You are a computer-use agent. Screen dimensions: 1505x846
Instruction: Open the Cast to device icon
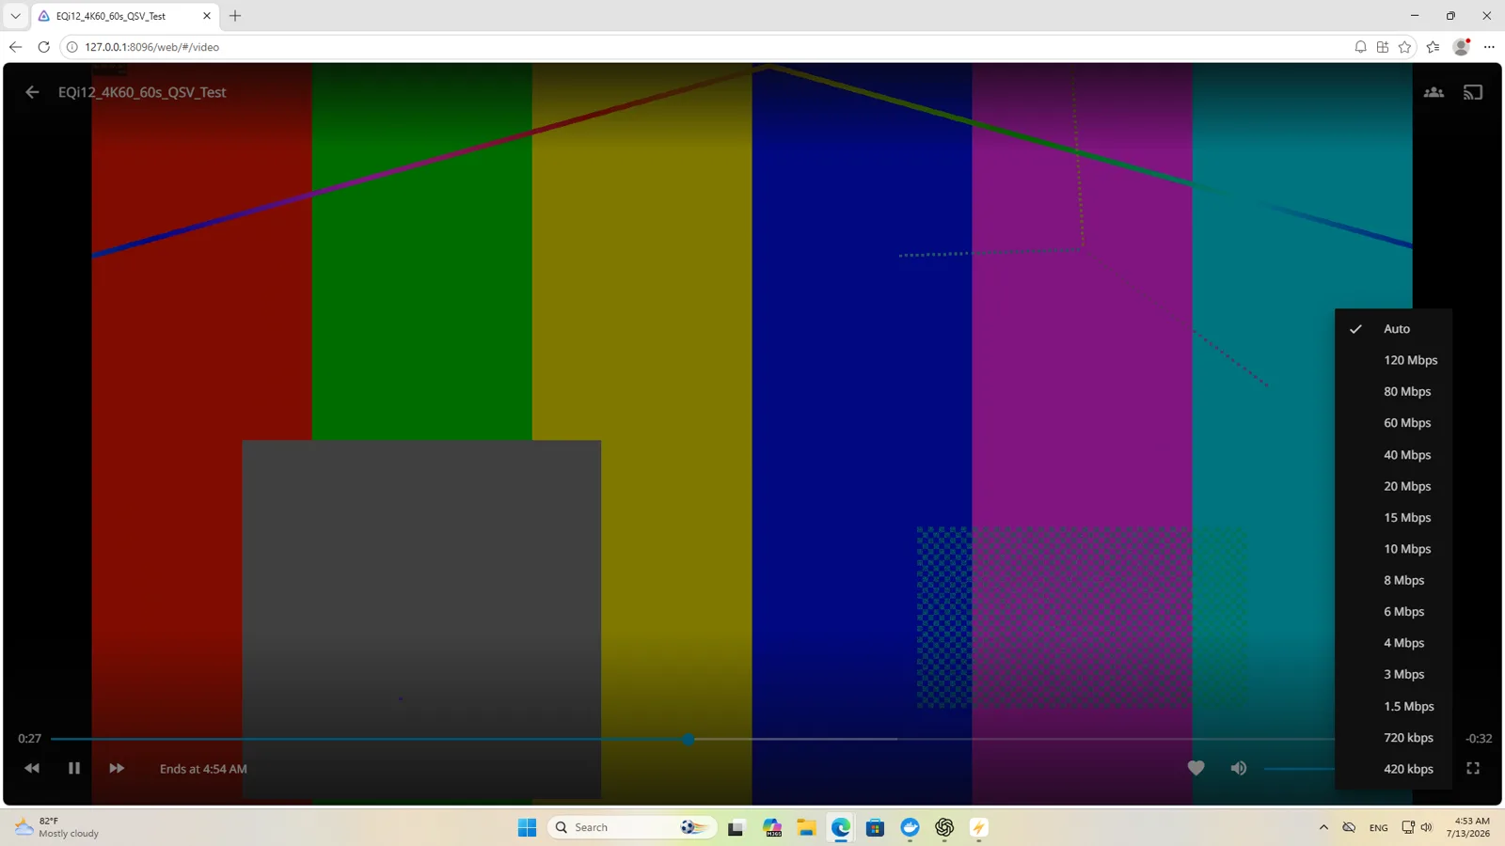pyautogui.click(x=1473, y=92)
